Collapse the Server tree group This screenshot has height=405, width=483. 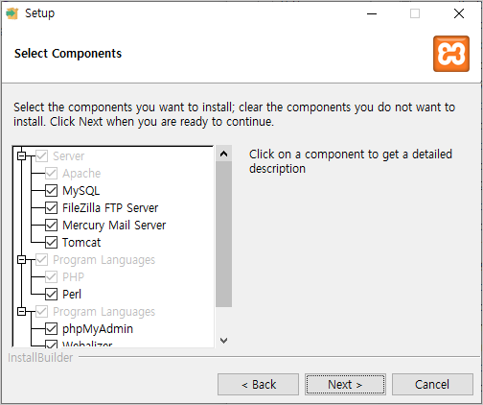click(21, 156)
